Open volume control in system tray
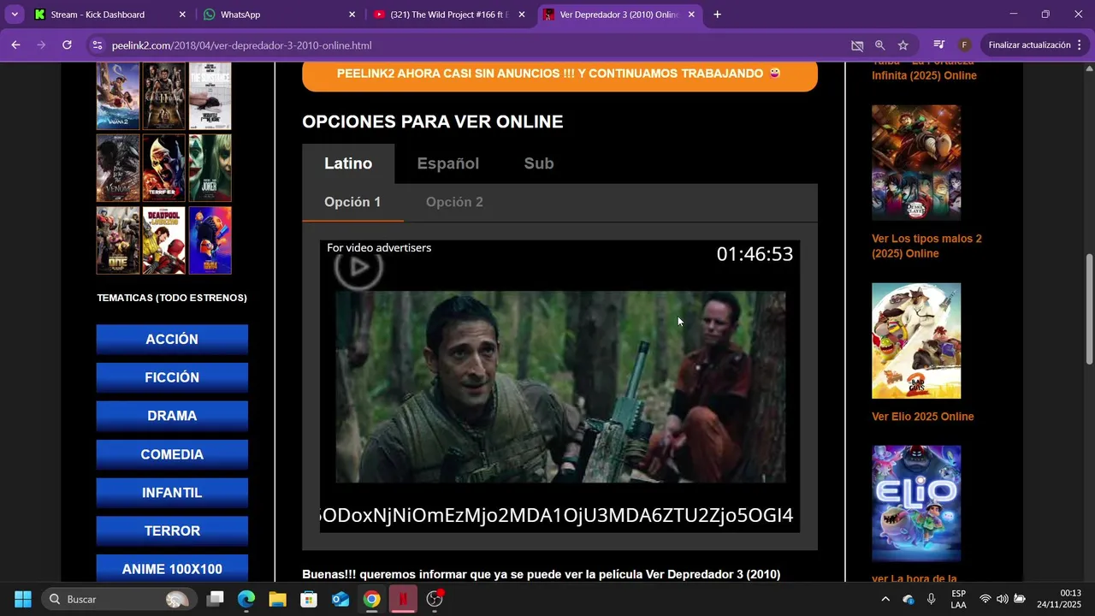The height and width of the screenshot is (616, 1095). pos(1002,599)
